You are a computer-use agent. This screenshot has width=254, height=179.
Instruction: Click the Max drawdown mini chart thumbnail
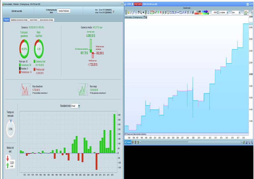click(x=25, y=89)
